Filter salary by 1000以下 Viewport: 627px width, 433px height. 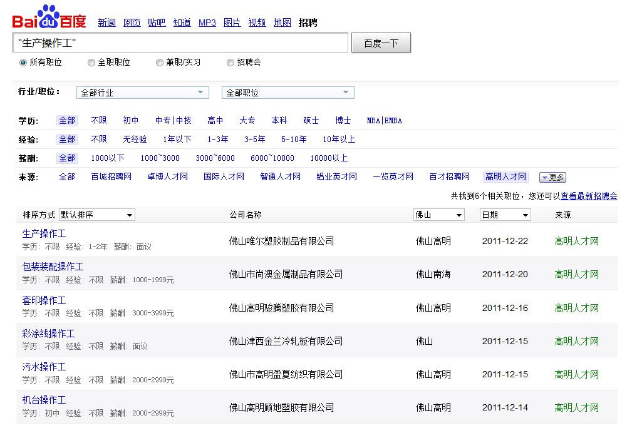(108, 158)
